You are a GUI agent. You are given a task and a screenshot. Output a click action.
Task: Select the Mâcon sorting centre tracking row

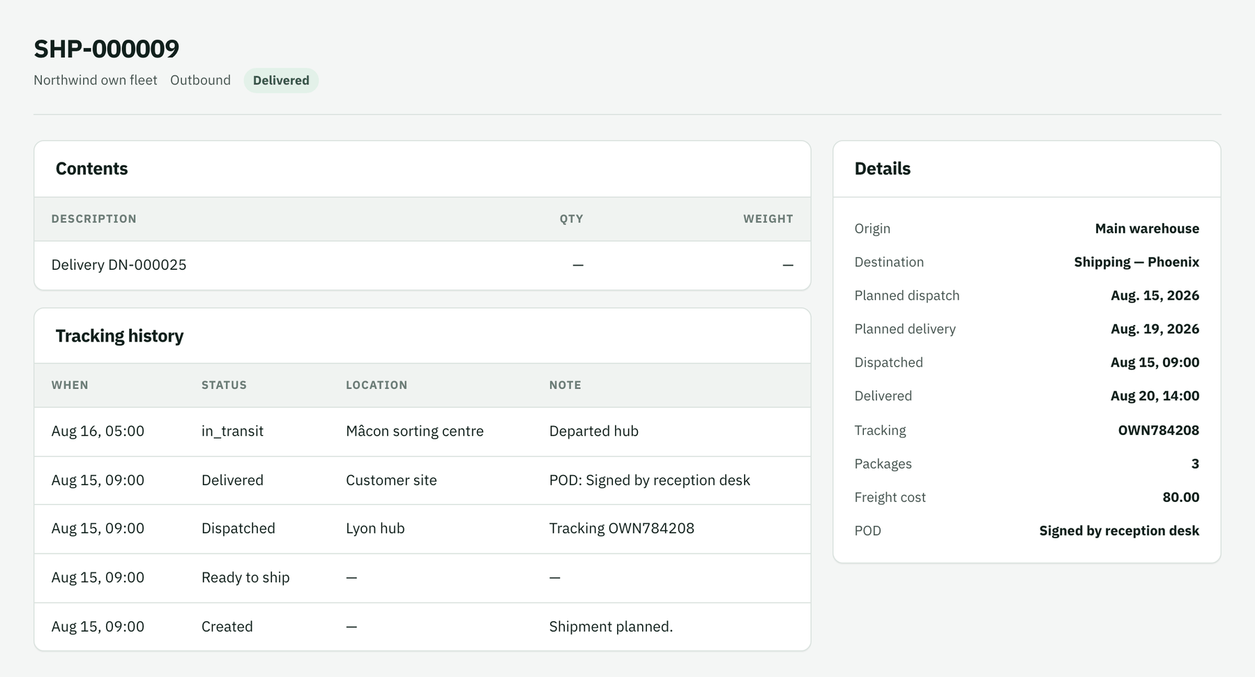pyautogui.click(x=423, y=432)
